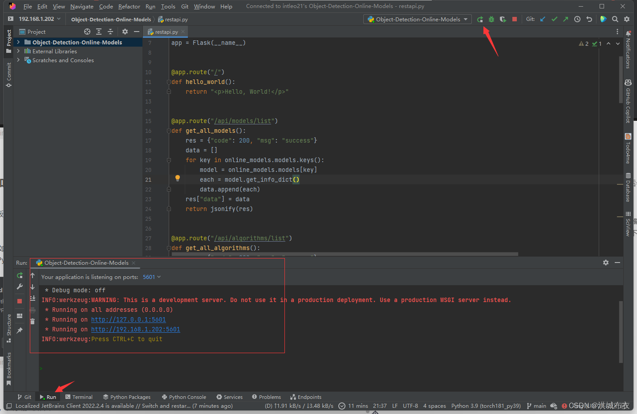Screen dimensions: 637x414
Task: Click the main Git branch widget
Action: [x=536, y=406]
